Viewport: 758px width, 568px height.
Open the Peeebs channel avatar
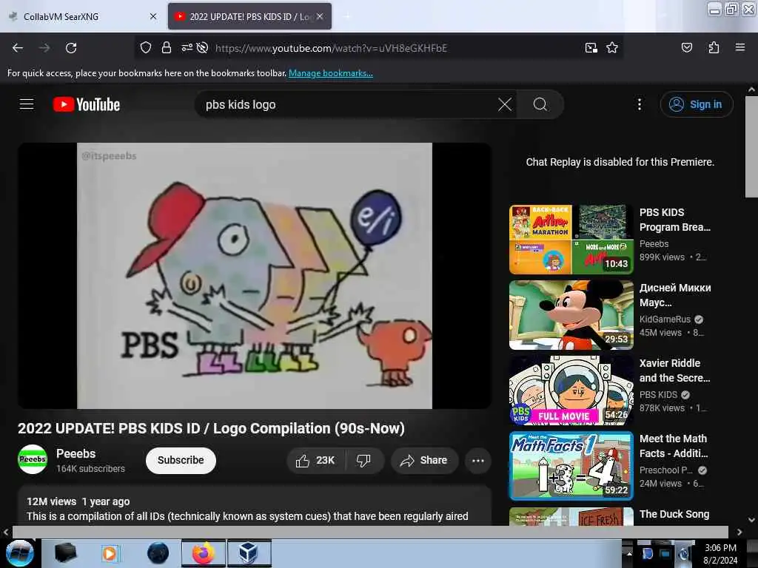[x=33, y=459]
